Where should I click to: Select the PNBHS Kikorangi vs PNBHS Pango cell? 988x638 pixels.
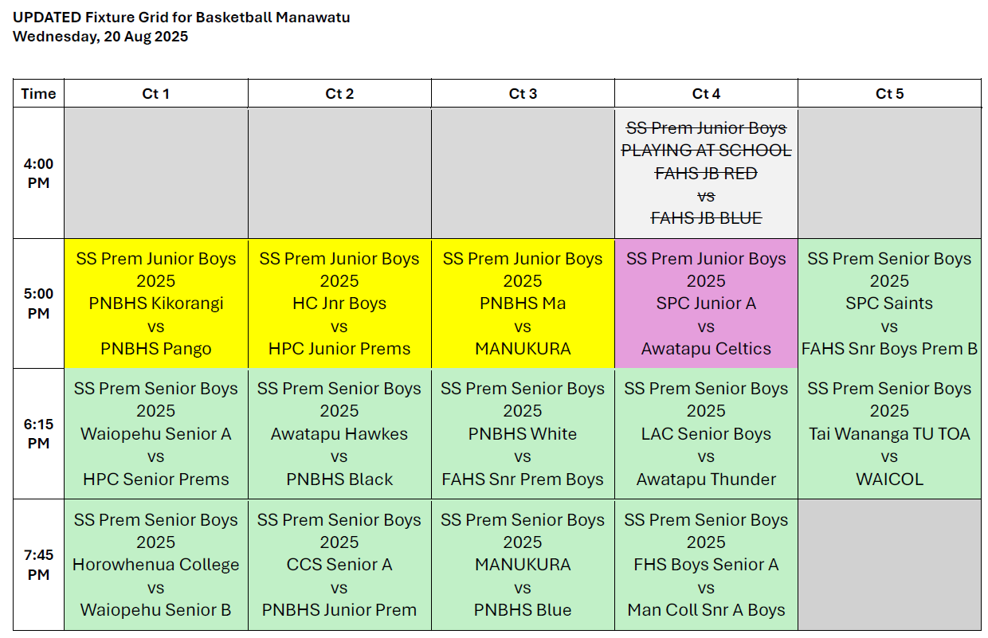(x=156, y=303)
